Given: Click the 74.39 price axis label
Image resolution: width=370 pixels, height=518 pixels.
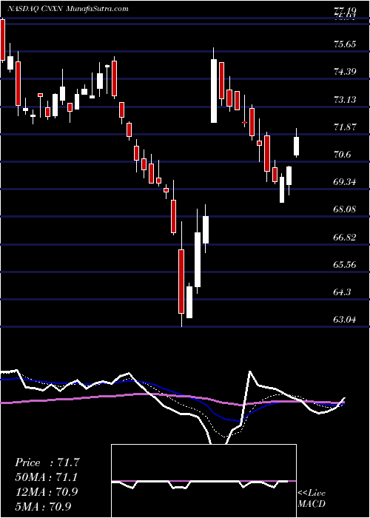Looking at the screenshot, I should tap(345, 71).
